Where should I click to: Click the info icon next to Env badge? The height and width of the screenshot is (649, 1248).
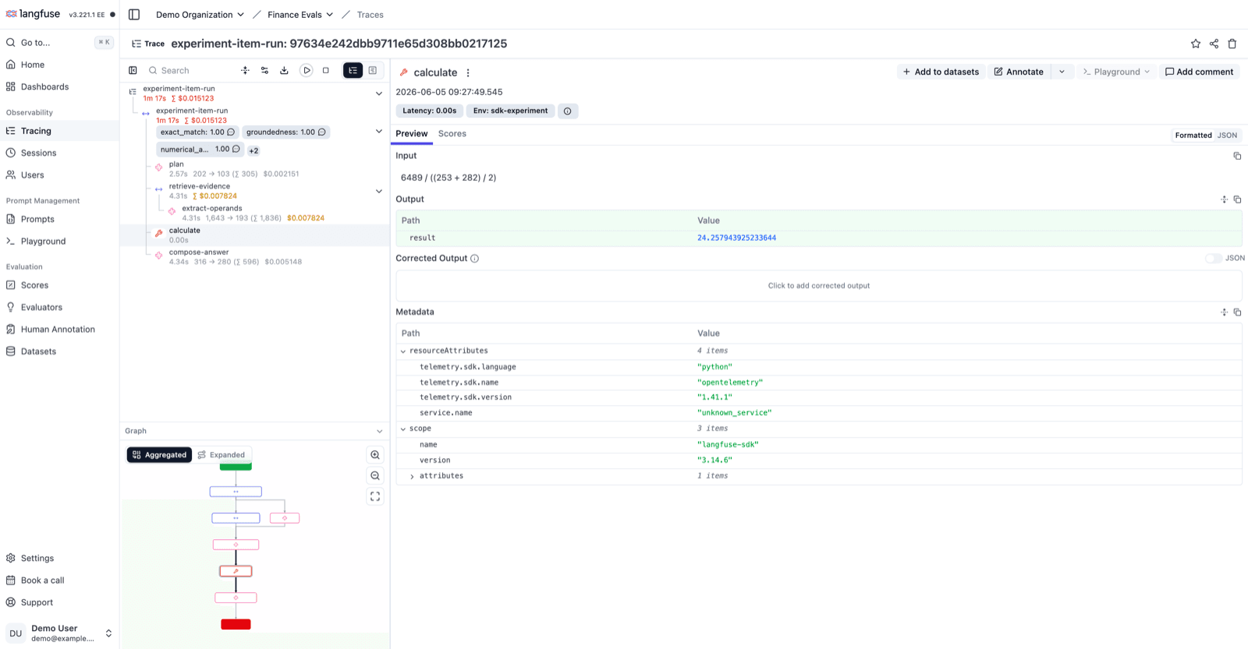567,111
